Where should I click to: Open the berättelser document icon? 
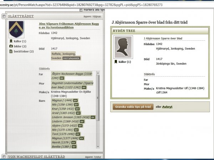coord(11,51)
